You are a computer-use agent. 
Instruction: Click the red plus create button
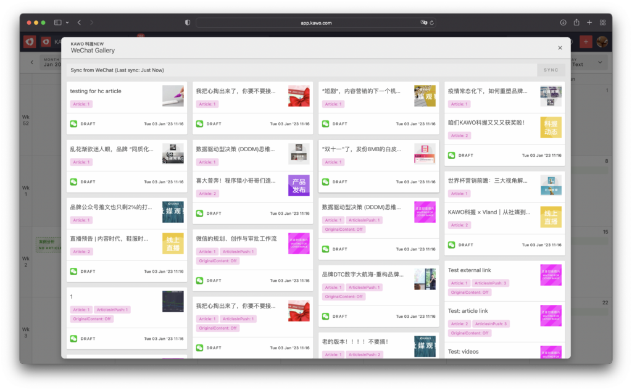586,41
